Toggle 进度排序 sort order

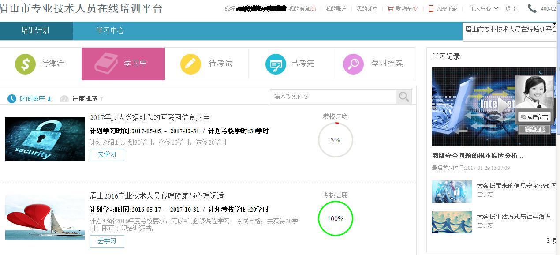click(x=82, y=99)
